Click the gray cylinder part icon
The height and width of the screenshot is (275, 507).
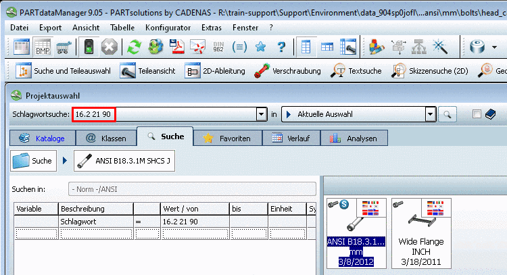[x=477, y=47]
